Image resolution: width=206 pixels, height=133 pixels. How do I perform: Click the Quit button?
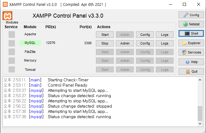click(191, 71)
